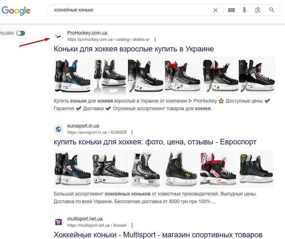The image size is (285, 239).
Task: Click the multisport.net.ua › Хоккей URL
Action: (x=97, y=225)
